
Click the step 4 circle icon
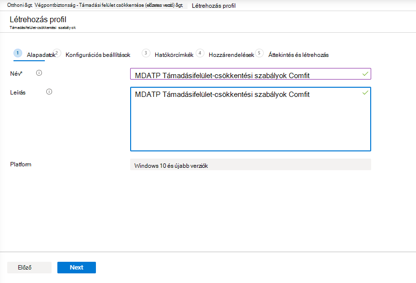[x=200, y=53]
